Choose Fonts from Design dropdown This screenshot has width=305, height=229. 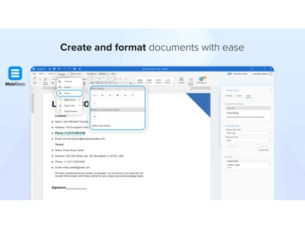click(70, 93)
